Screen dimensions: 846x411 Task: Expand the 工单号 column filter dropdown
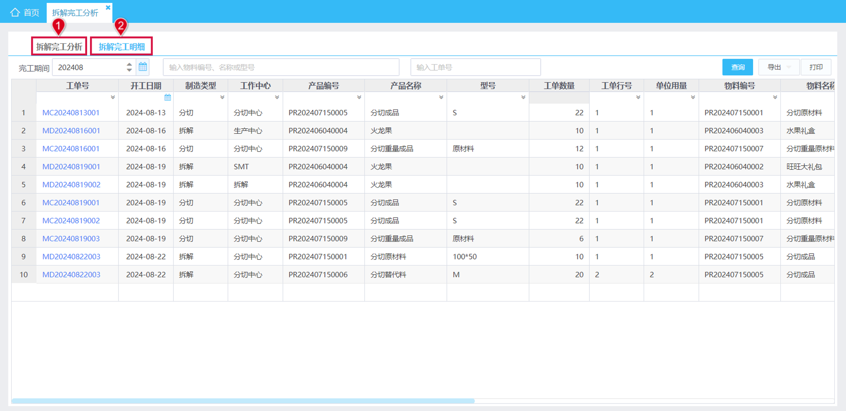point(113,97)
